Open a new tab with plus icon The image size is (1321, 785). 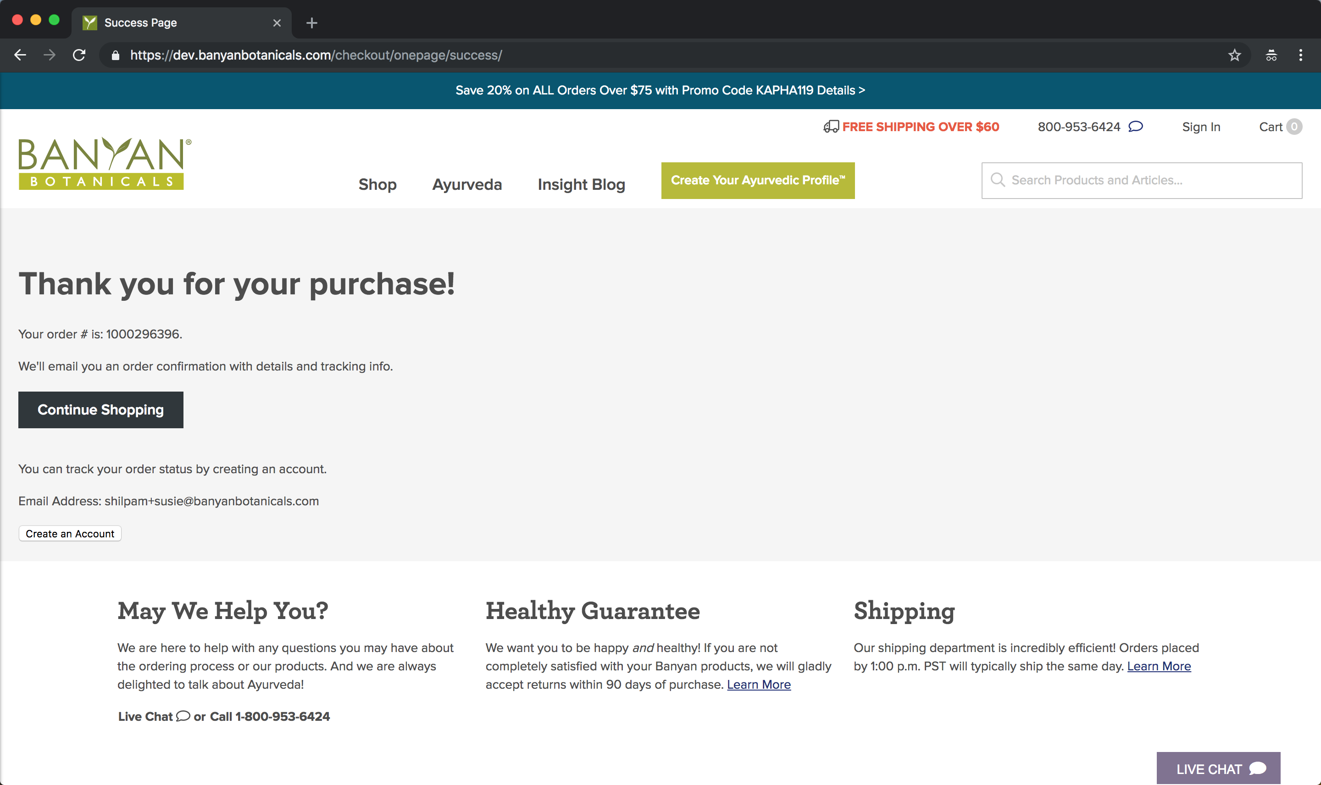(311, 23)
